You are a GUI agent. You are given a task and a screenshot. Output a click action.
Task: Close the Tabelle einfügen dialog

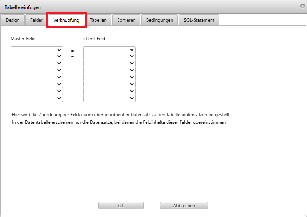pyautogui.click(x=302, y=6)
